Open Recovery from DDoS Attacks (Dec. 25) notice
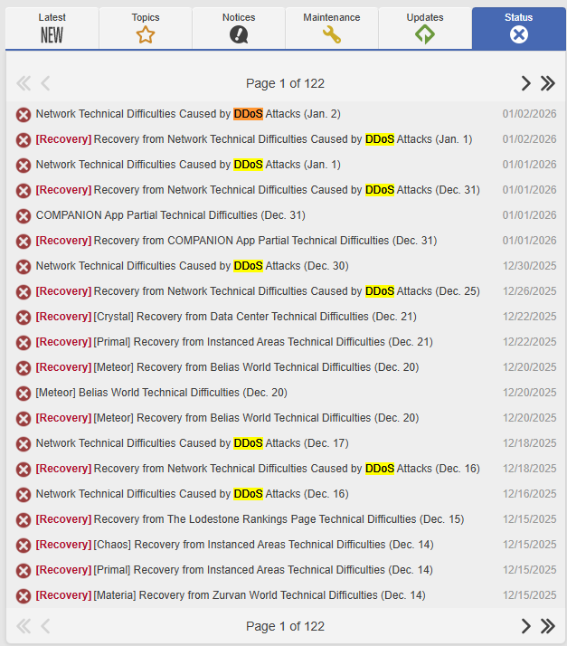 click(258, 291)
